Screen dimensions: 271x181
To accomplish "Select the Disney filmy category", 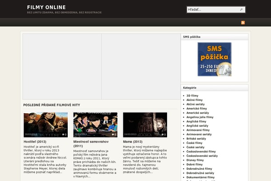I will (x=195, y=160).
